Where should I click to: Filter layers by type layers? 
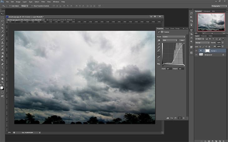click(x=213, y=39)
